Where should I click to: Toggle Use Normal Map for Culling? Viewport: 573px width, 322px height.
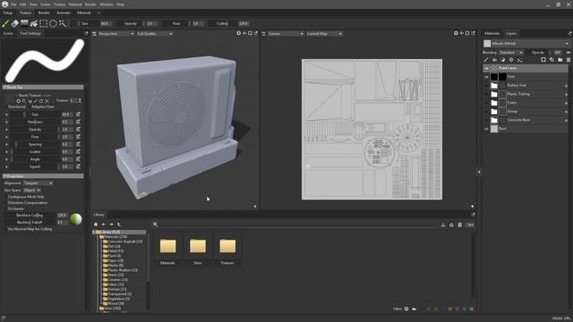[x=5, y=229]
